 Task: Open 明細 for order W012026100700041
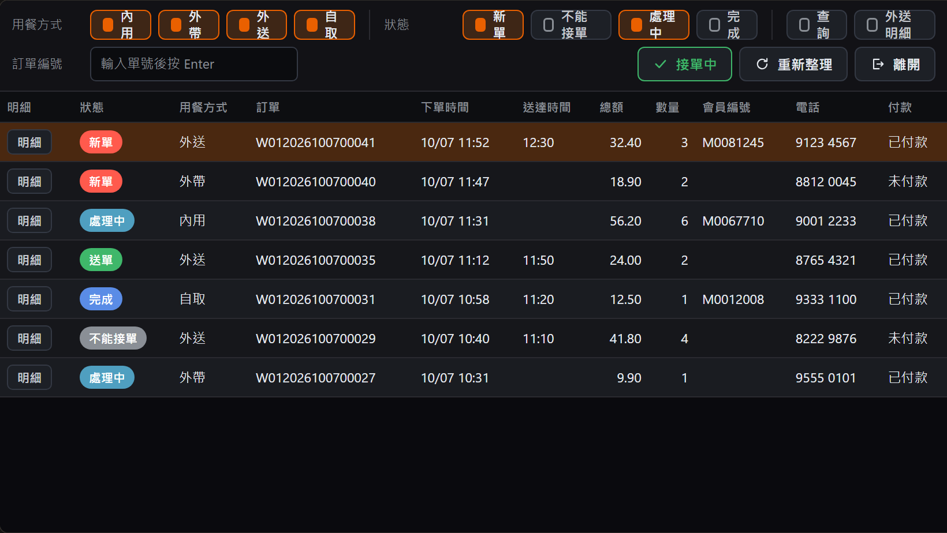coord(29,142)
